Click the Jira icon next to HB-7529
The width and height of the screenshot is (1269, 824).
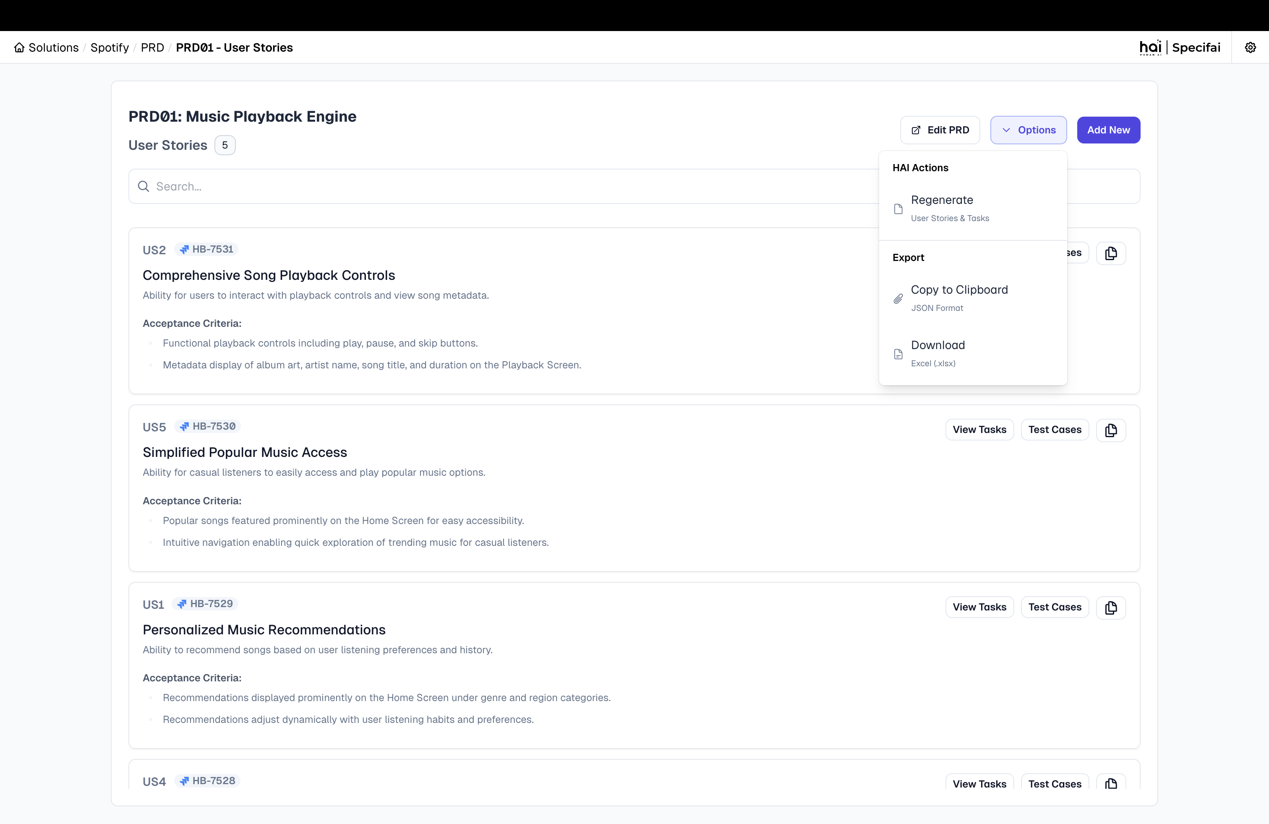pyautogui.click(x=182, y=604)
